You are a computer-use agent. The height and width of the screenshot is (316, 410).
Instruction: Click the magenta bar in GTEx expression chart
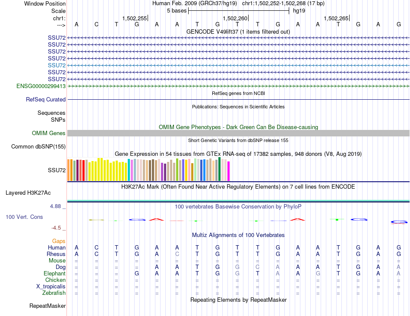point(229,171)
